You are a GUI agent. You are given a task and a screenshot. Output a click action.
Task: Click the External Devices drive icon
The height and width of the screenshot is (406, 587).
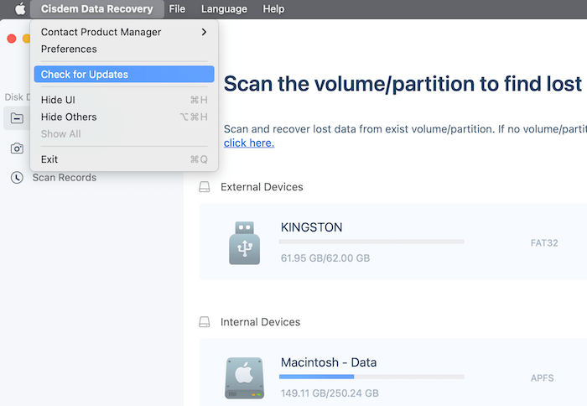(x=205, y=187)
